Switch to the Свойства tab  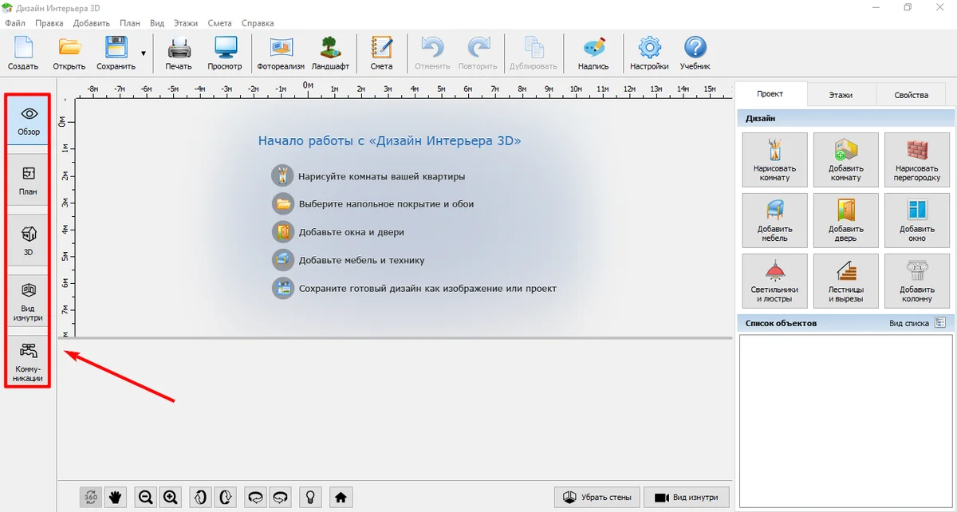pyautogui.click(x=911, y=95)
